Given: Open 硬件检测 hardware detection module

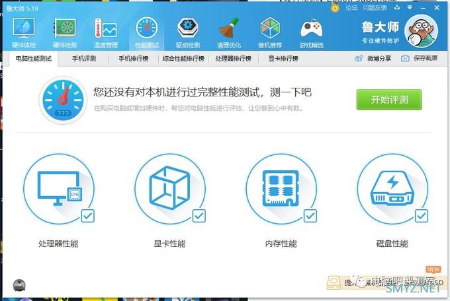Looking at the screenshot, I should pyautogui.click(x=65, y=32).
